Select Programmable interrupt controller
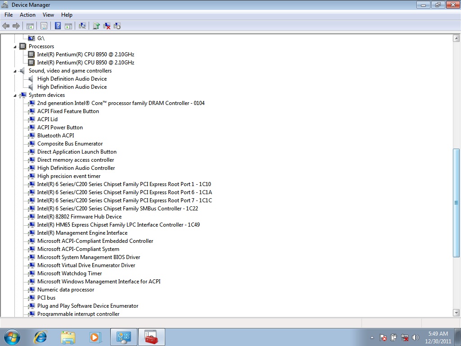The width and height of the screenshot is (461, 346). point(78,314)
